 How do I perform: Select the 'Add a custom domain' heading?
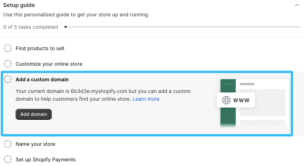point(42,80)
